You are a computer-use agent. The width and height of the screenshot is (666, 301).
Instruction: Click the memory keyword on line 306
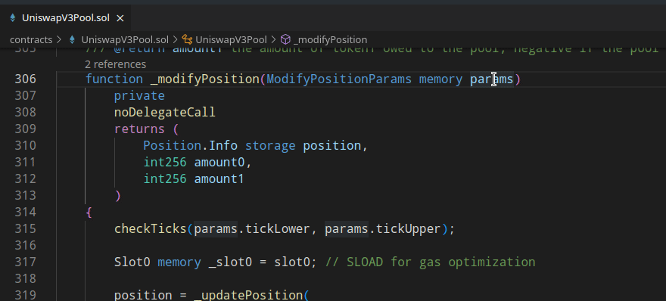coord(441,79)
